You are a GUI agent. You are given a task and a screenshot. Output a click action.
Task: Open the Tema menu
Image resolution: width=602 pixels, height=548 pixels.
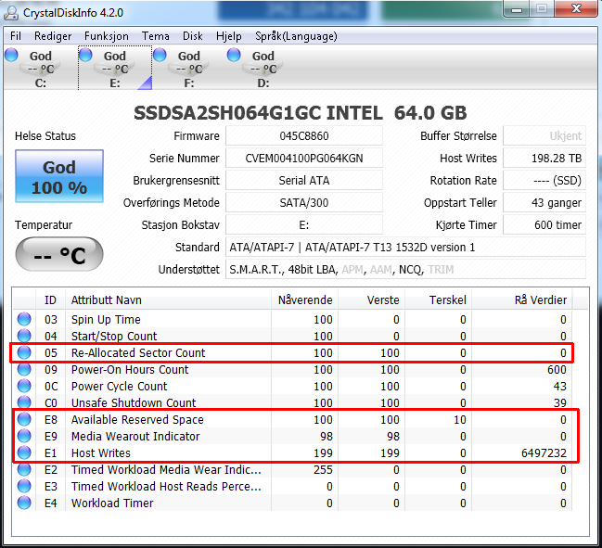click(156, 36)
